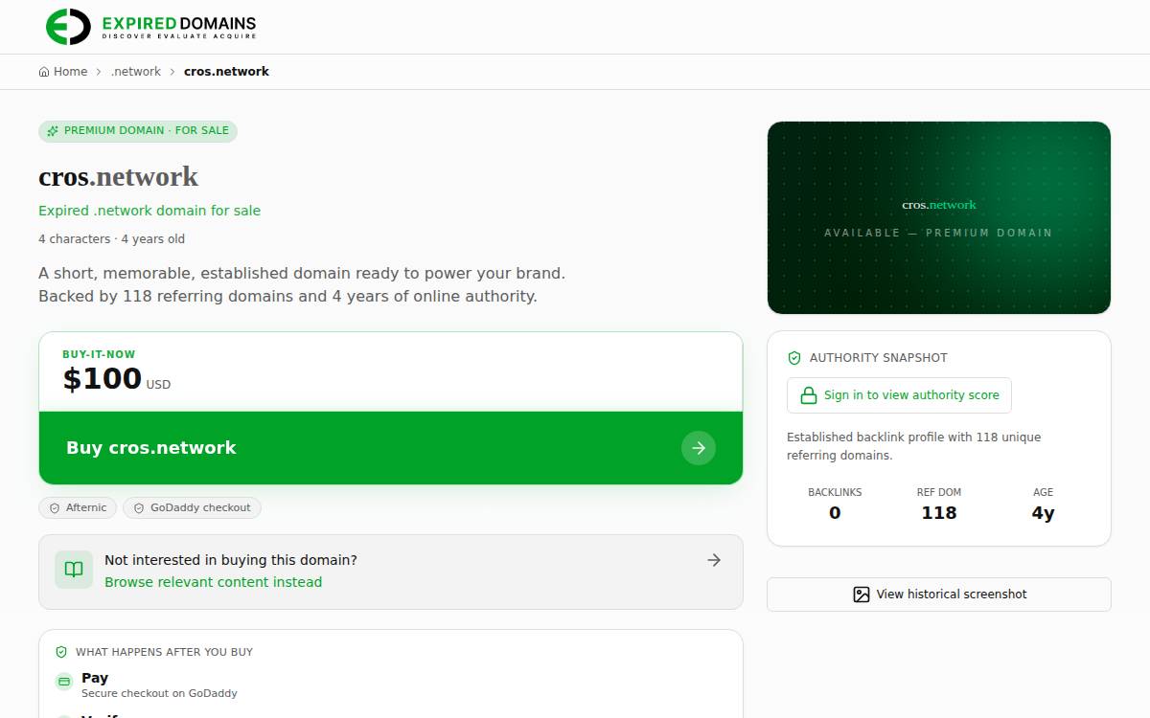The height and width of the screenshot is (718, 1150).
Task: Click the right arrow on Not interested card
Action: 714,560
